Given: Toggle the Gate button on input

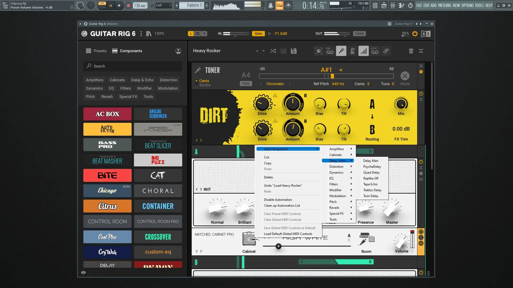Looking at the screenshot, I should click(x=258, y=34).
